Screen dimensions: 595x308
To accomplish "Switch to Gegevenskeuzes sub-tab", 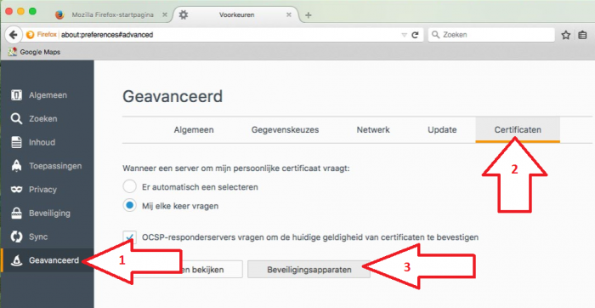I will tap(285, 130).
